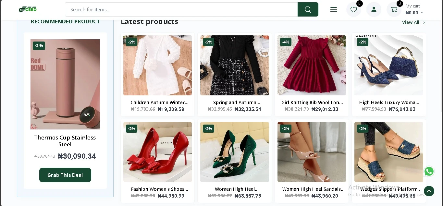Open the Spring and Autumn product link
Screen dimensions: 443x206
(237, 103)
